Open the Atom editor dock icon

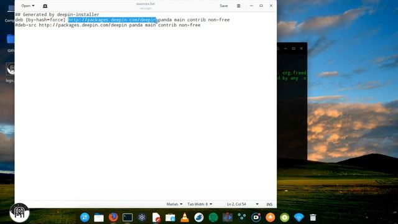click(142, 217)
